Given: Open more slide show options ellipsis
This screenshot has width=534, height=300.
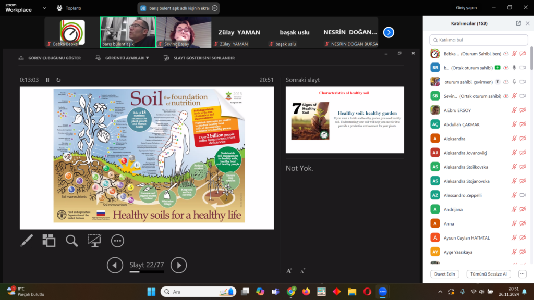Looking at the screenshot, I should [x=117, y=240].
